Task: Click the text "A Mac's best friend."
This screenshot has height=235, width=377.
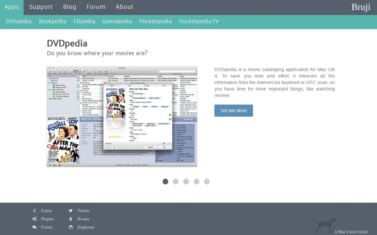Action: coord(351,232)
